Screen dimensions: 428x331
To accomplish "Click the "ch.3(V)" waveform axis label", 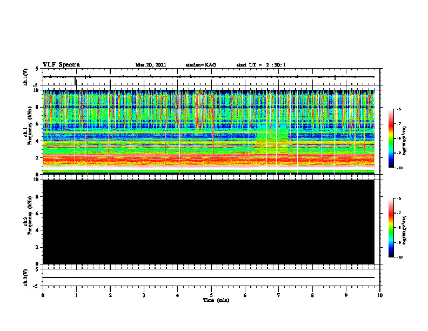I will pyautogui.click(x=25, y=277).
